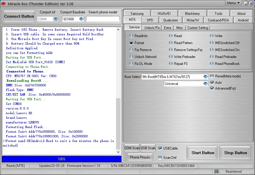Open the Custom Setting sub-tab
Viewport: 255px width, 175px height.
pyautogui.click(x=198, y=28)
